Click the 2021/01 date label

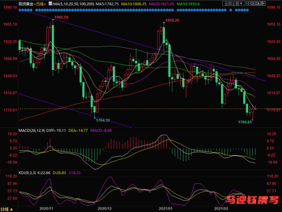[166, 208]
